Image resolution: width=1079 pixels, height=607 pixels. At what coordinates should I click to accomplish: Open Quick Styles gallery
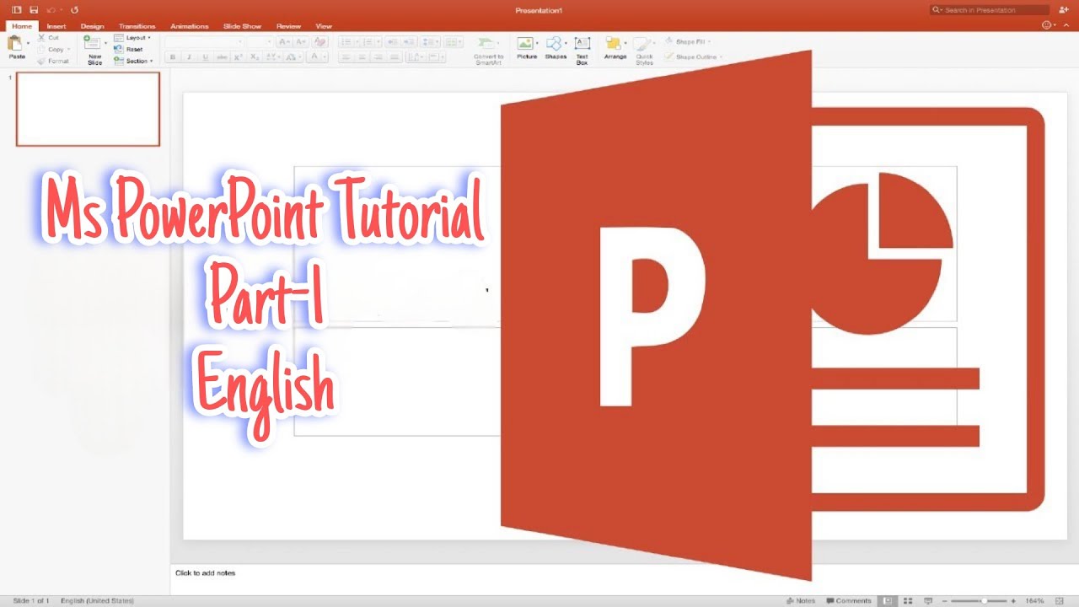(x=645, y=51)
